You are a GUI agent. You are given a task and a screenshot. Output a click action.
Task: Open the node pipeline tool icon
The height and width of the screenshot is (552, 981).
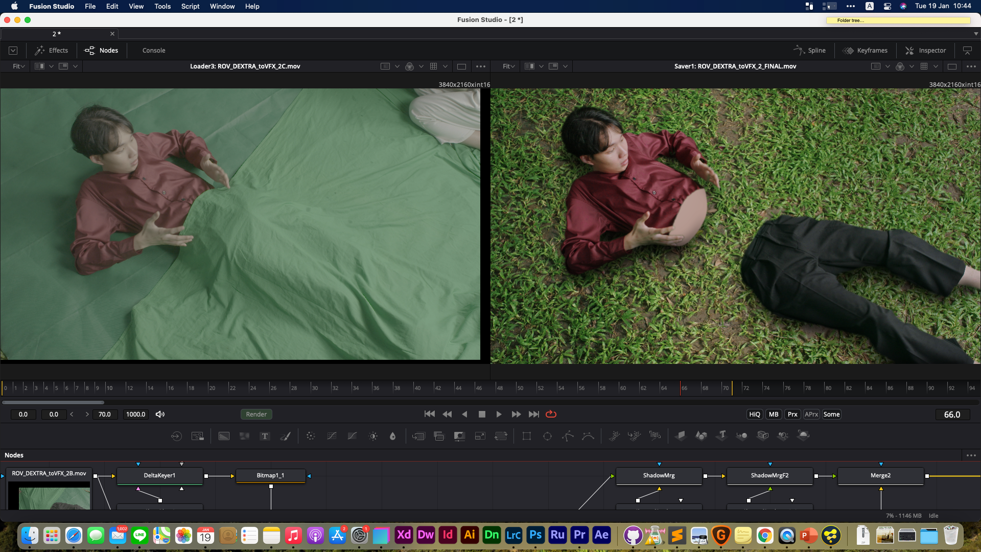tap(197, 436)
